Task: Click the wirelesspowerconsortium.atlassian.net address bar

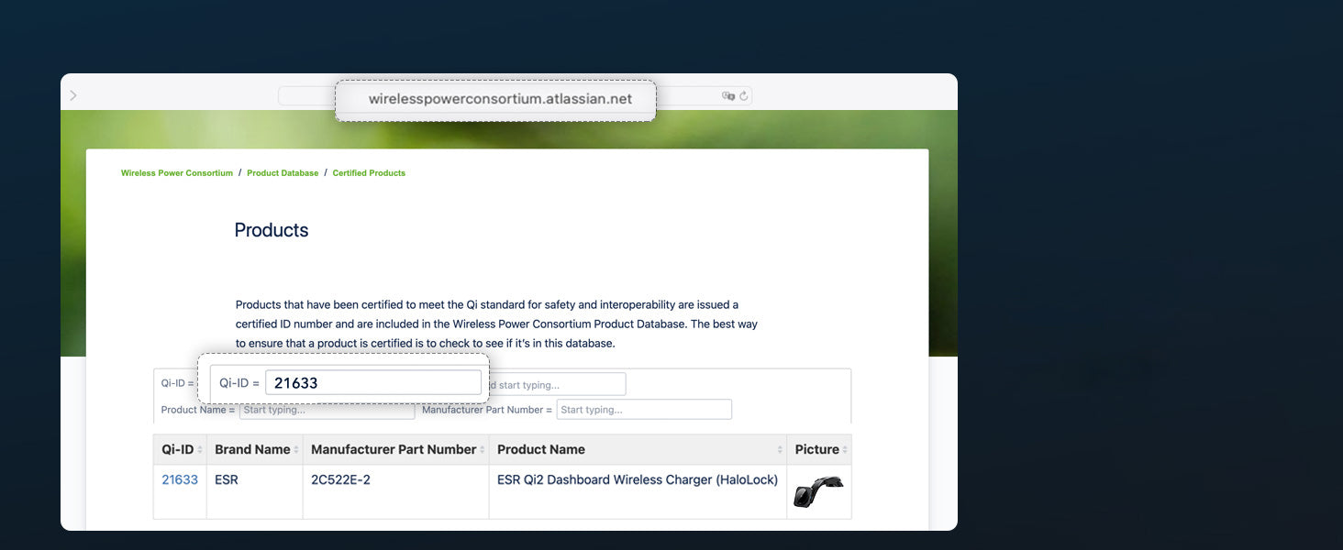Action: point(500,99)
